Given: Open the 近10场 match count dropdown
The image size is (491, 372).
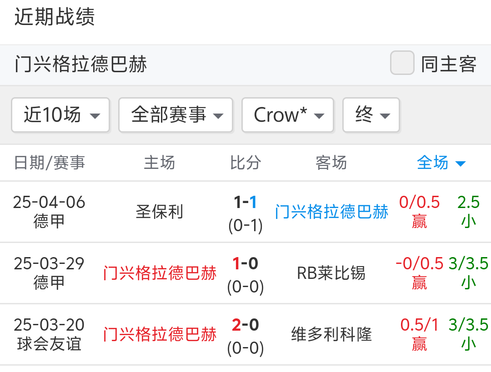Looking at the screenshot, I should click(60, 115).
